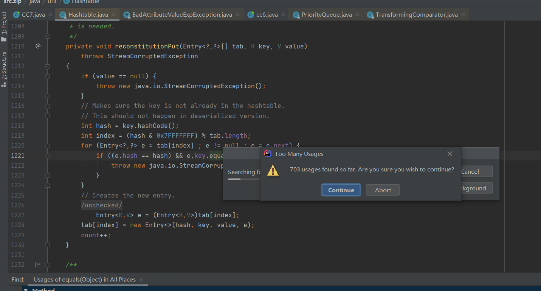The height and width of the screenshot is (291, 541).
Task: Click the IntelliJ logo in dialog title
Action: point(268,154)
